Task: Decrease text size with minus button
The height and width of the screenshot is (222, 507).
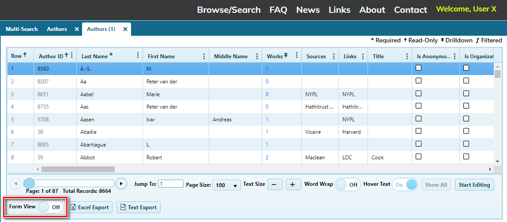Action: click(274, 184)
